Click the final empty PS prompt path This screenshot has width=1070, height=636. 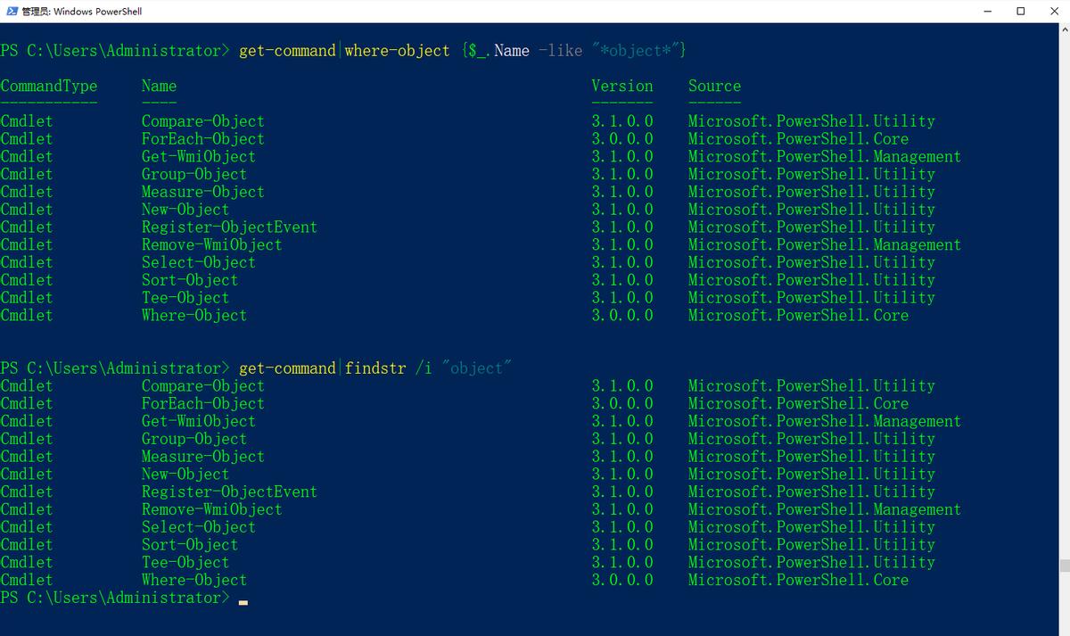click(114, 598)
